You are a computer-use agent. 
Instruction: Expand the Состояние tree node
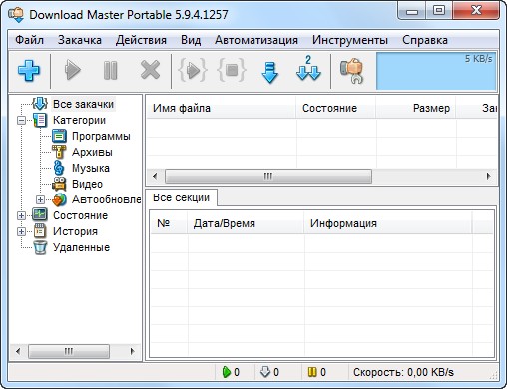coord(21,215)
